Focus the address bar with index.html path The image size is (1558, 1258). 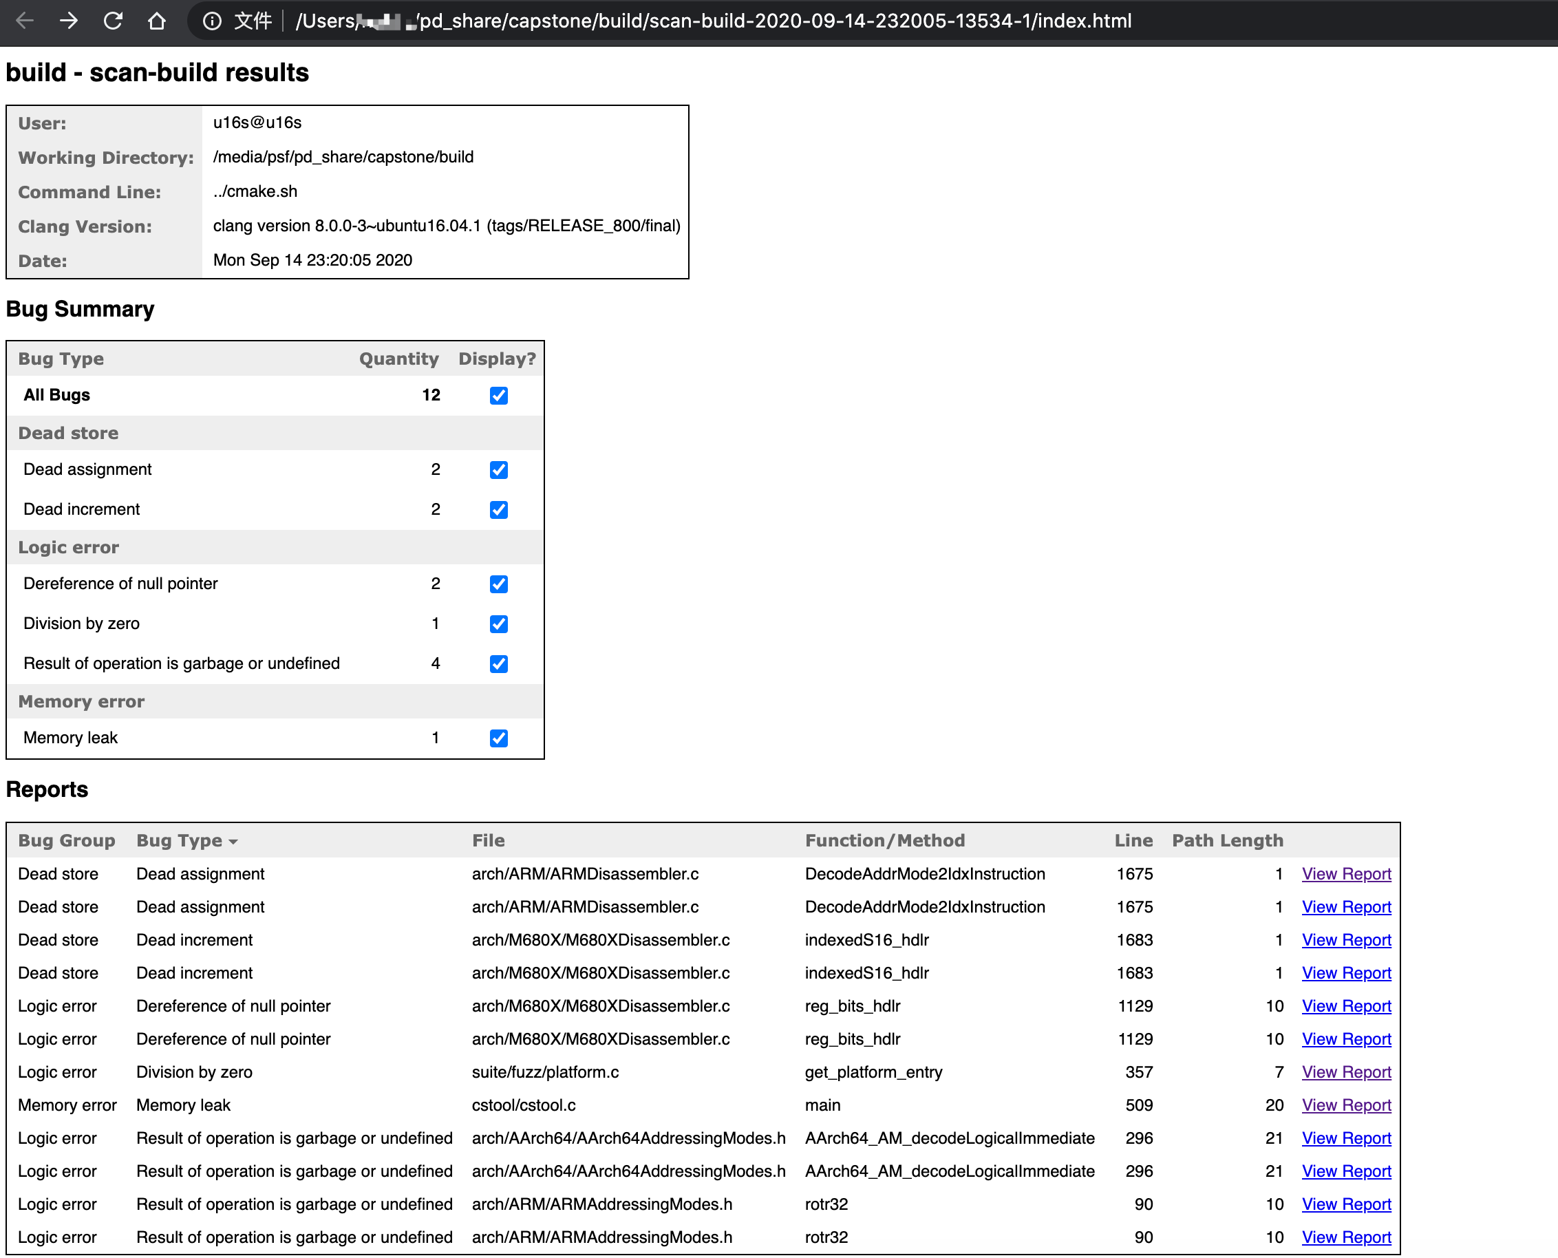713,21
